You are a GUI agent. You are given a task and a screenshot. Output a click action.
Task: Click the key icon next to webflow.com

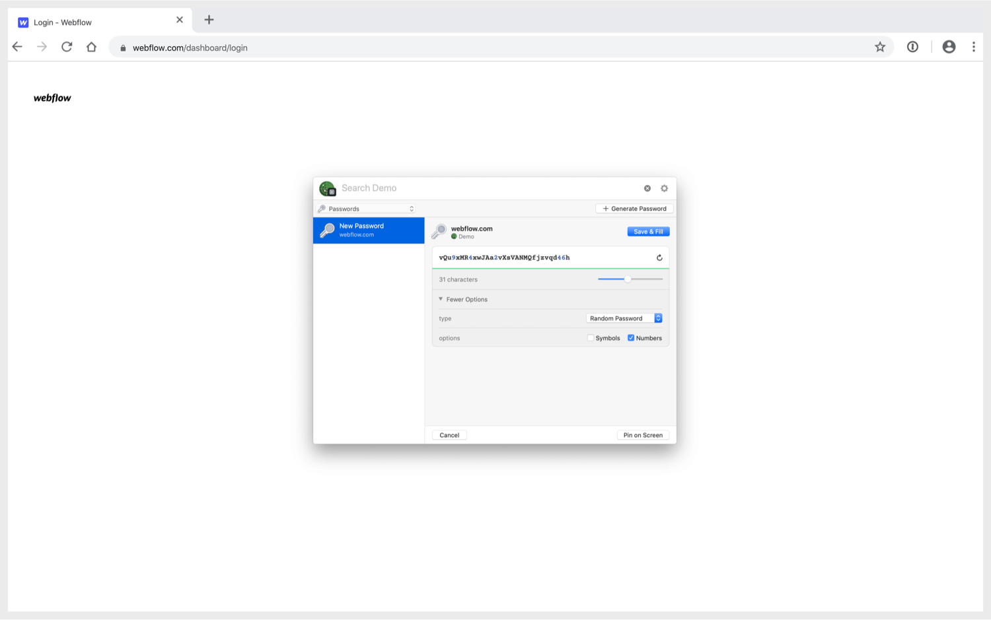click(439, 232)
